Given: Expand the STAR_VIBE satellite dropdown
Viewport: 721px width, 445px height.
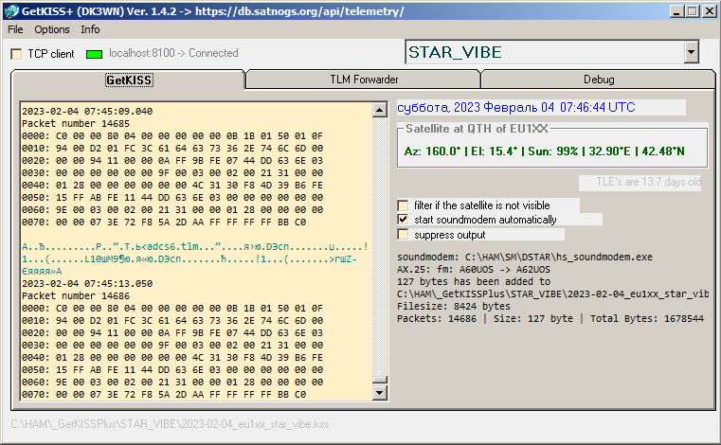Looking at the screenshot, I should [x=691, y=52].
